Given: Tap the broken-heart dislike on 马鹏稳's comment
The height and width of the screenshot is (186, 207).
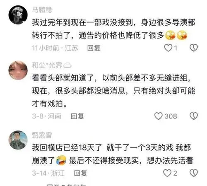Looking at the screenshot, I should pos(194,48).
